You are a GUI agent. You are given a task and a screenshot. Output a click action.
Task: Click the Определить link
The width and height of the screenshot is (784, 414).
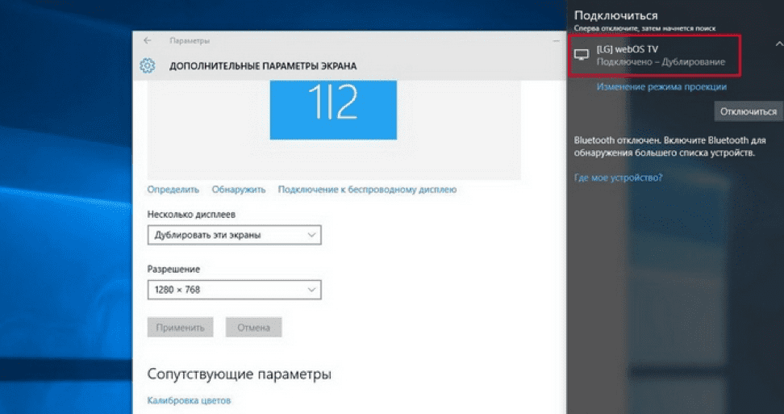(173, 190)
